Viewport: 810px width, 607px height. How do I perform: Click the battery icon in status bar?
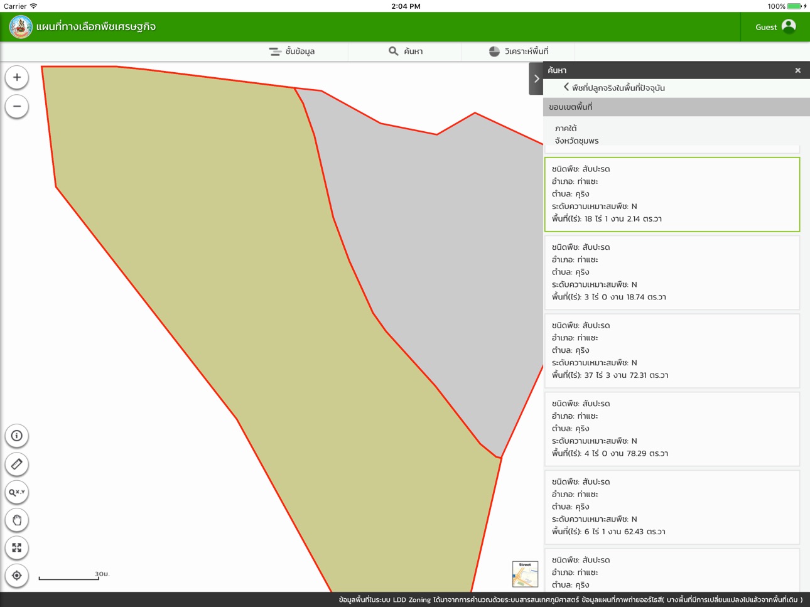795,6
